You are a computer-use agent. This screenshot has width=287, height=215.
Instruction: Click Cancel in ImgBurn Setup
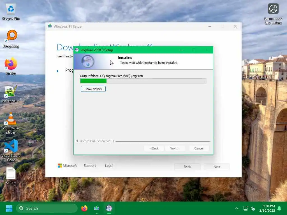click(199, 148)
